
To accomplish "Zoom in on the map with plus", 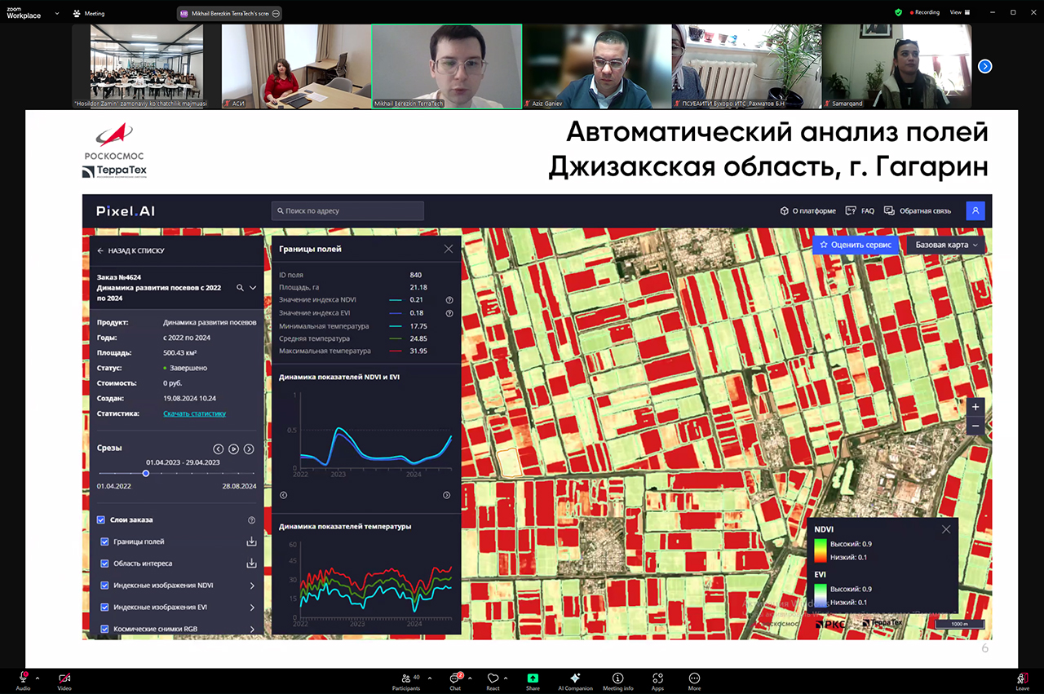I will click(975, 406).
